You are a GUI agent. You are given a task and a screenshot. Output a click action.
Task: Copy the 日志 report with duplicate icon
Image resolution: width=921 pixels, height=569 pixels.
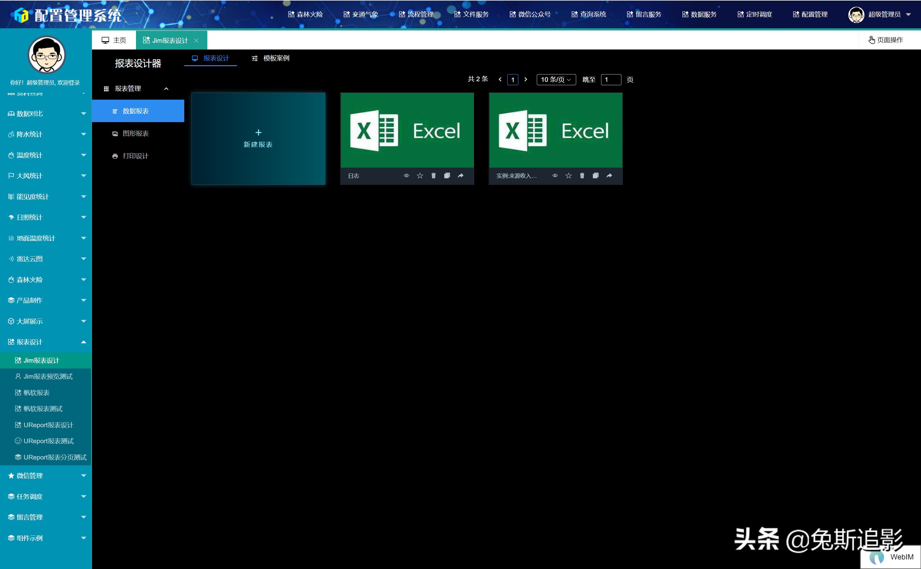447,176
